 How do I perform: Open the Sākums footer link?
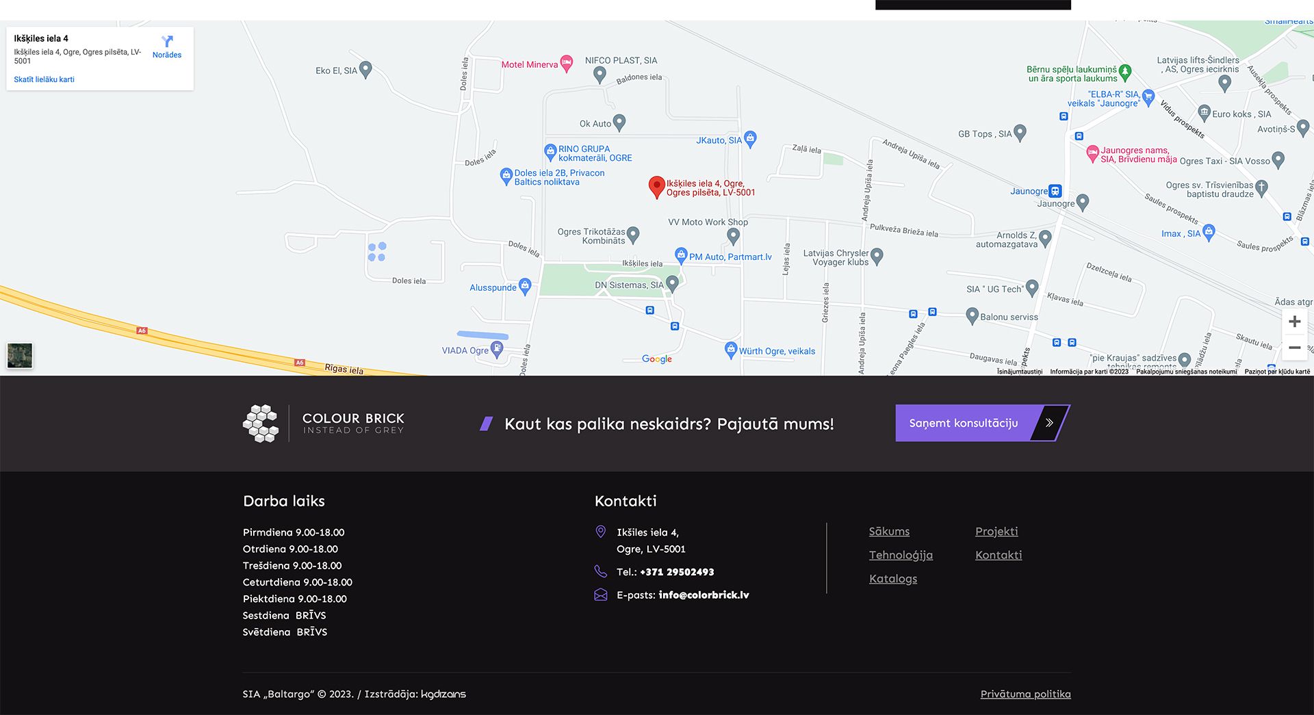(x=889, y=532)
